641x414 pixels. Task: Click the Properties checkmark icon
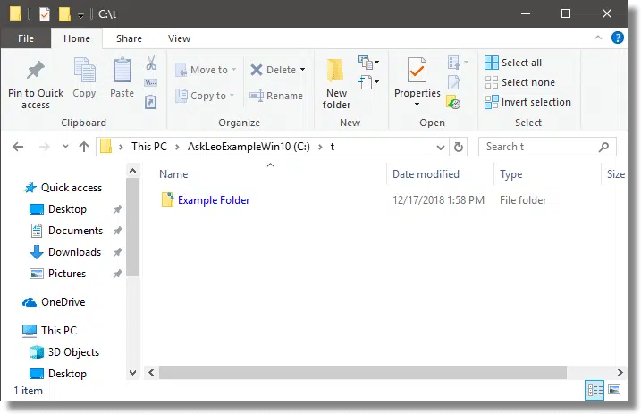click(417, 71)
